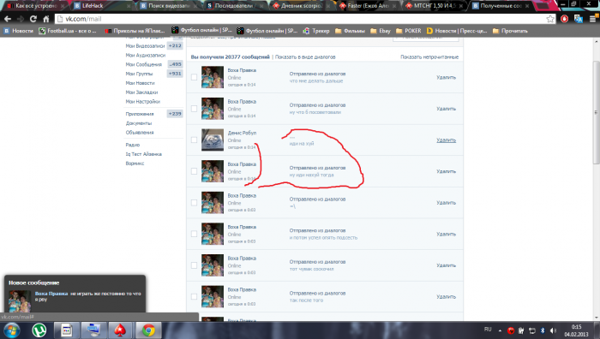Switch input language via RU indicator
Image resolution: width=600 pixels, height=339 pixels.
point(488,329)
